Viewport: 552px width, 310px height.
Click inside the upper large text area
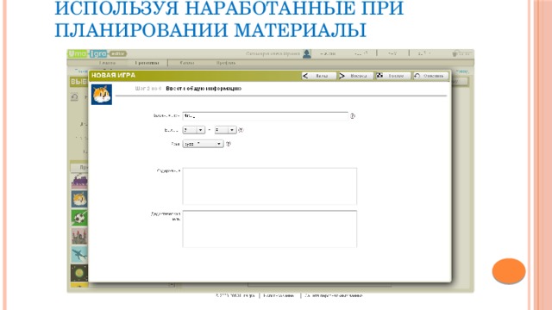click(270, 186)
